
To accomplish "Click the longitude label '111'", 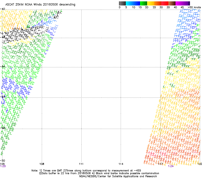I will click(x=81, y=164).
